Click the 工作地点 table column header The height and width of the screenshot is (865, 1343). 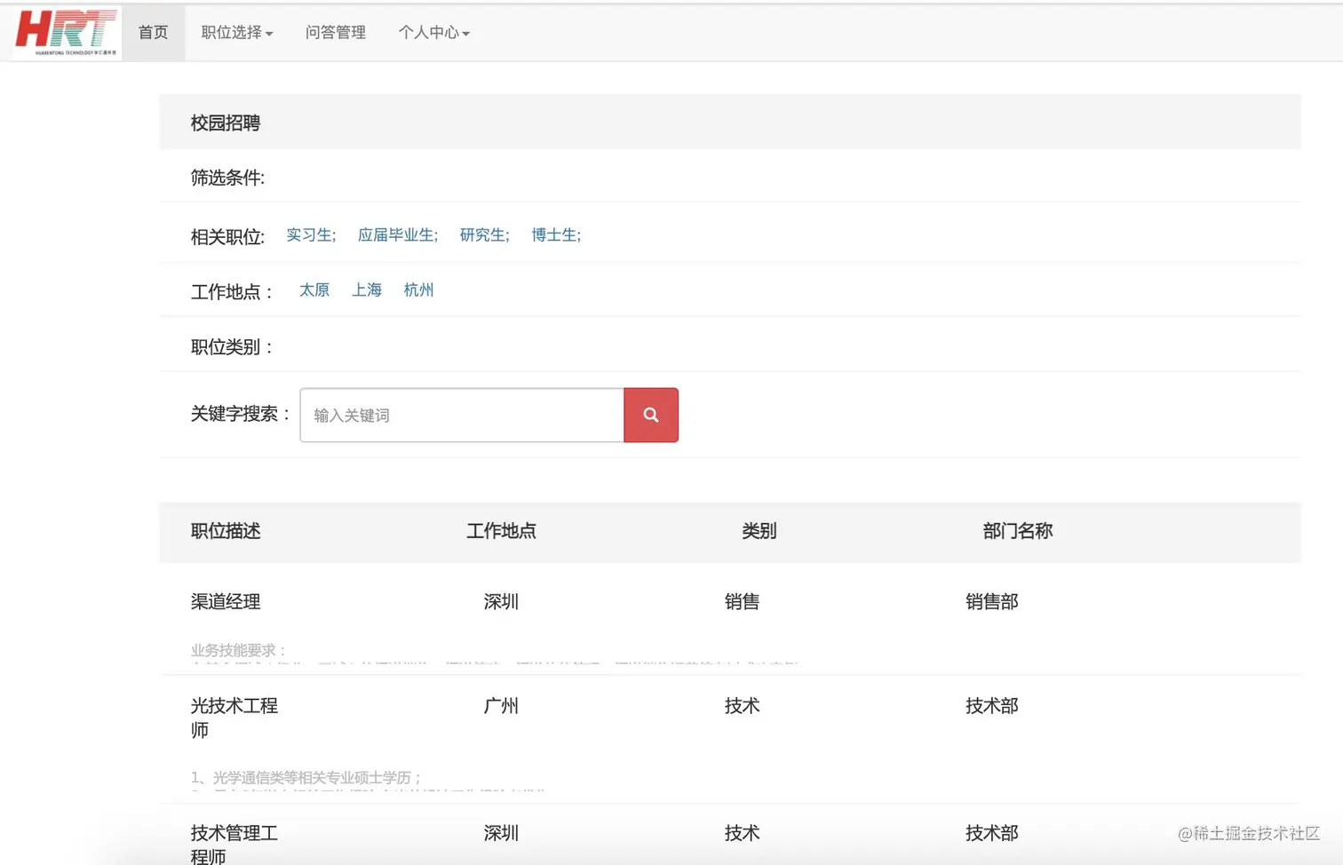(x=502, y=531)
